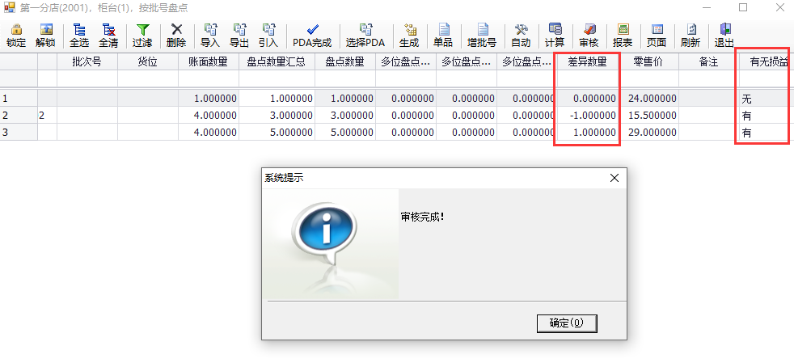Click 账面数量 cell in row 2
The width and height of the screenshot is (794, 363).
pyautogui.click(x=209, y=116)
